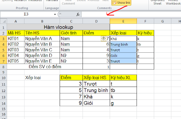Click score 9 in the KIT04 row

point(96,55)
